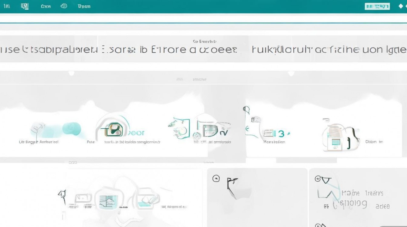Click the teal rounded blob icon
Viewport: 407px width, 227px height.
71,129
